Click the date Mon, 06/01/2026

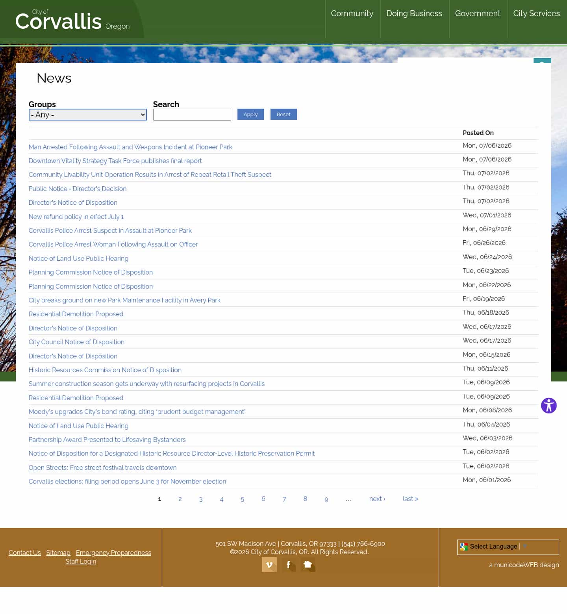tap(487, 480)
